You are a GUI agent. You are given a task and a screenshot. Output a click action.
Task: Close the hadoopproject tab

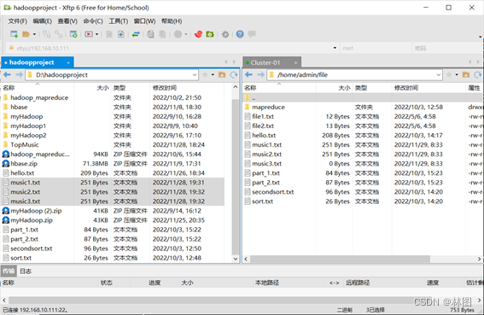tap(68, 62)
